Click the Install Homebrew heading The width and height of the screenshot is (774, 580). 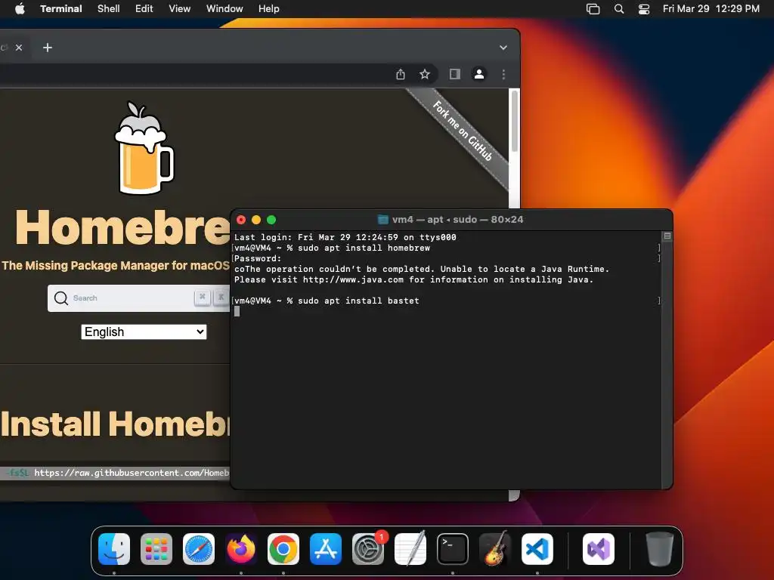pos(115,424)
